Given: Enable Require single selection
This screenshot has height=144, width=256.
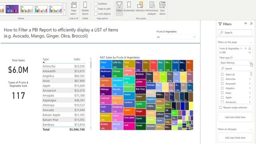Looking at the screenshot, I should tap(221, 108).
